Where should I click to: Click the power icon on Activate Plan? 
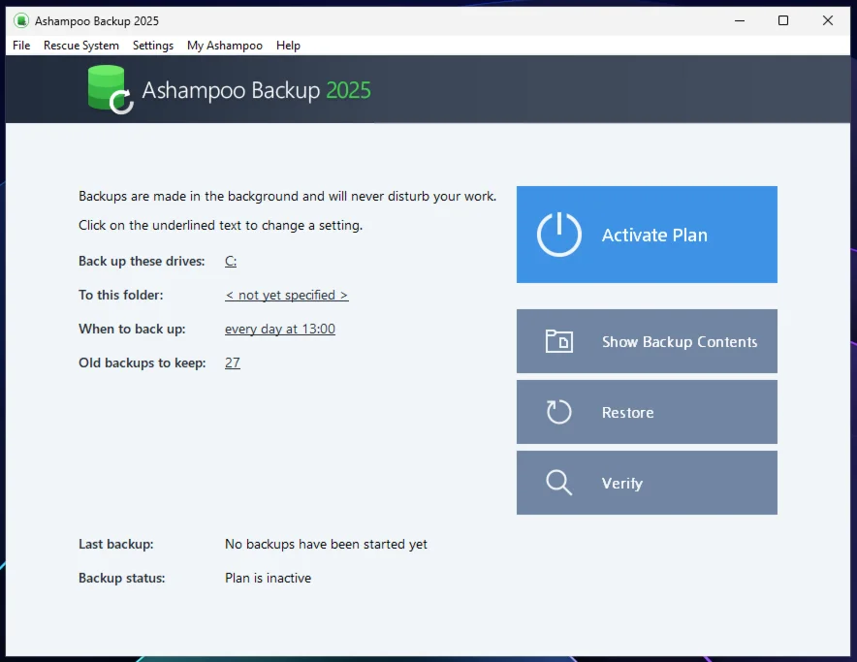tap(559, 235)
